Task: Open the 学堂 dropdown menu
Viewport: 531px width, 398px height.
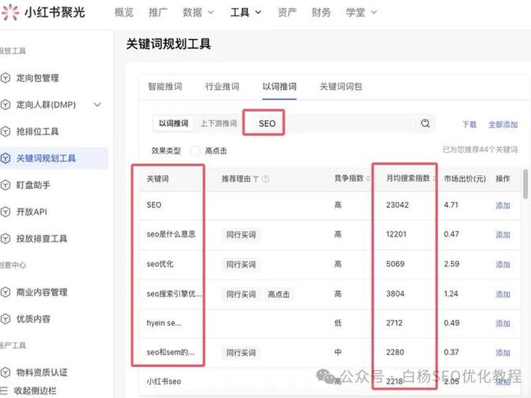Action: [x=361, y=13]
